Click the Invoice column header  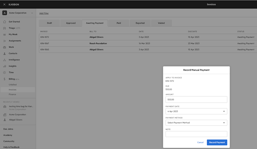coord(44,31)
